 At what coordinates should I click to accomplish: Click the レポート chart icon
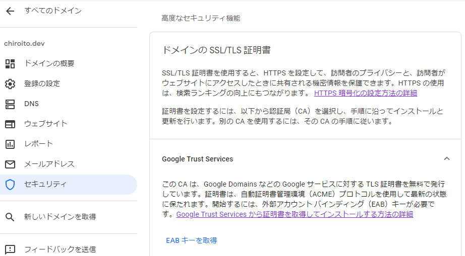click(x=10, y=144)
